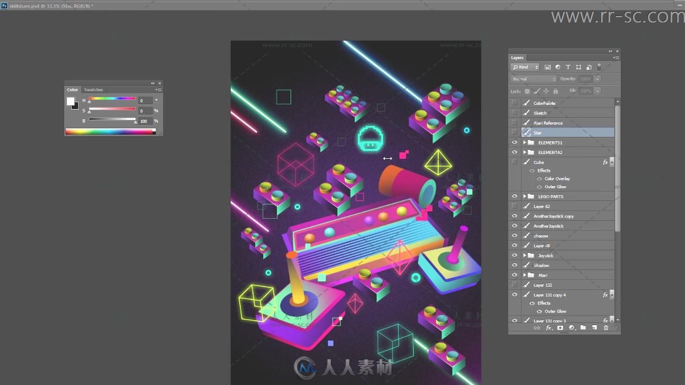The height and width of the screenshot is (385, 685).
Task: Click the lock image pixels brush icon
Action: click(537, 91)
